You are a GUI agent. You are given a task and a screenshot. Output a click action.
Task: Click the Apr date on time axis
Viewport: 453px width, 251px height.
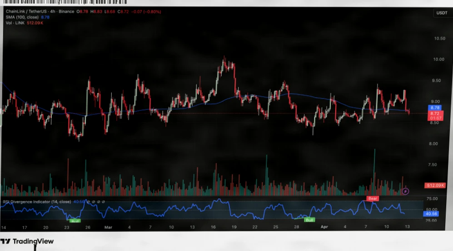[324, 226]
